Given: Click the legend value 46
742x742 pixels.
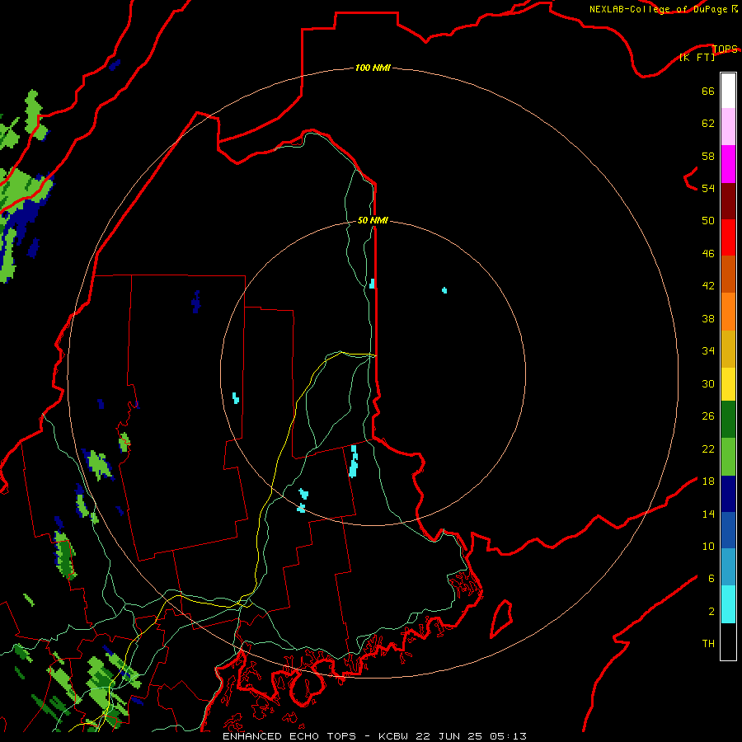Looking at the screenshot, I should 708,254.
